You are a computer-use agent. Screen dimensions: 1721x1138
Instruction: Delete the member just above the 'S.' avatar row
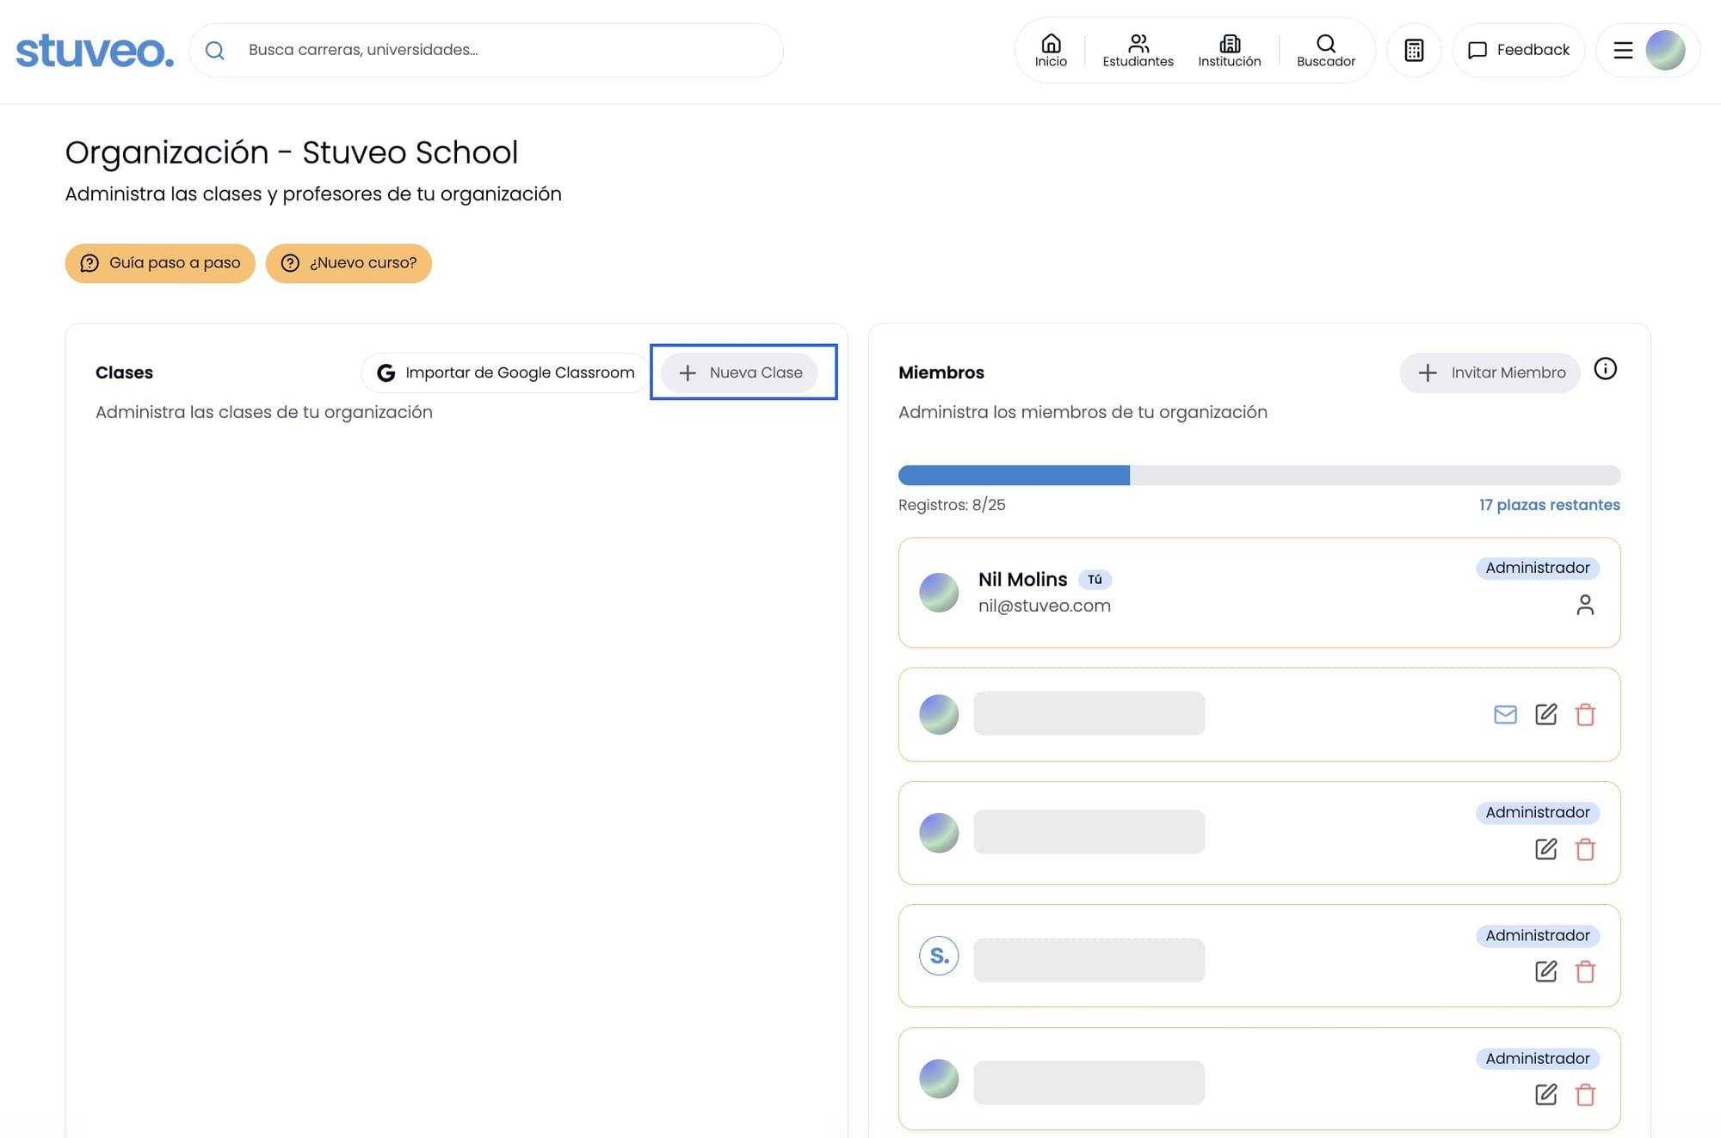(x=1585, y=850)
